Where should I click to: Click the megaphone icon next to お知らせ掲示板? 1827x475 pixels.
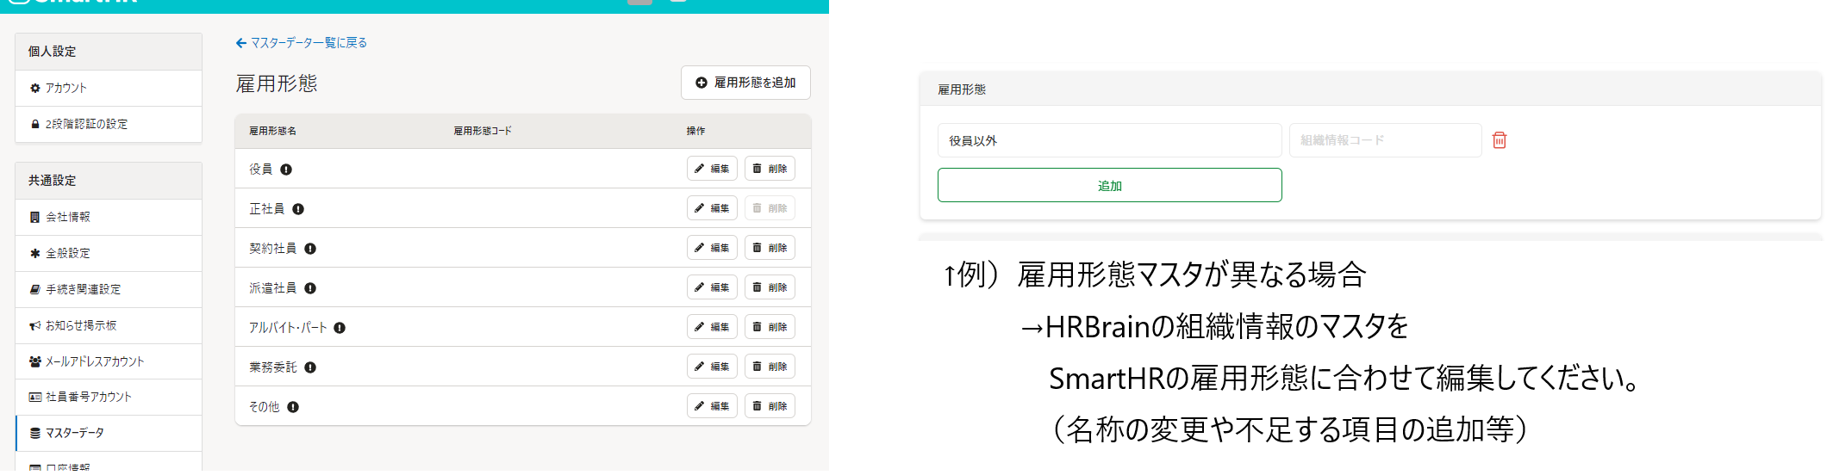click(35, 325)
